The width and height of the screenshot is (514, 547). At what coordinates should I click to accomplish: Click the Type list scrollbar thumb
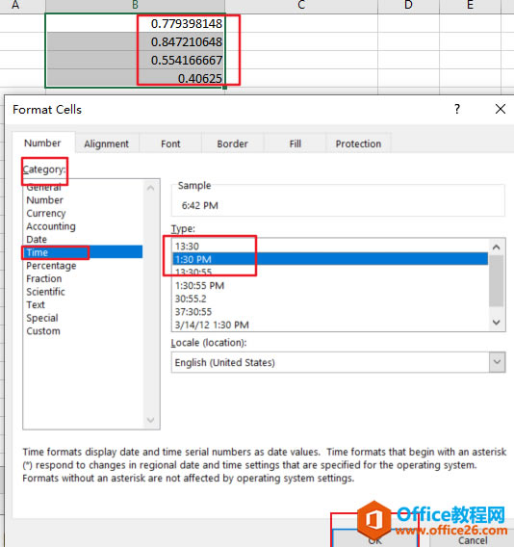[497, 281]
